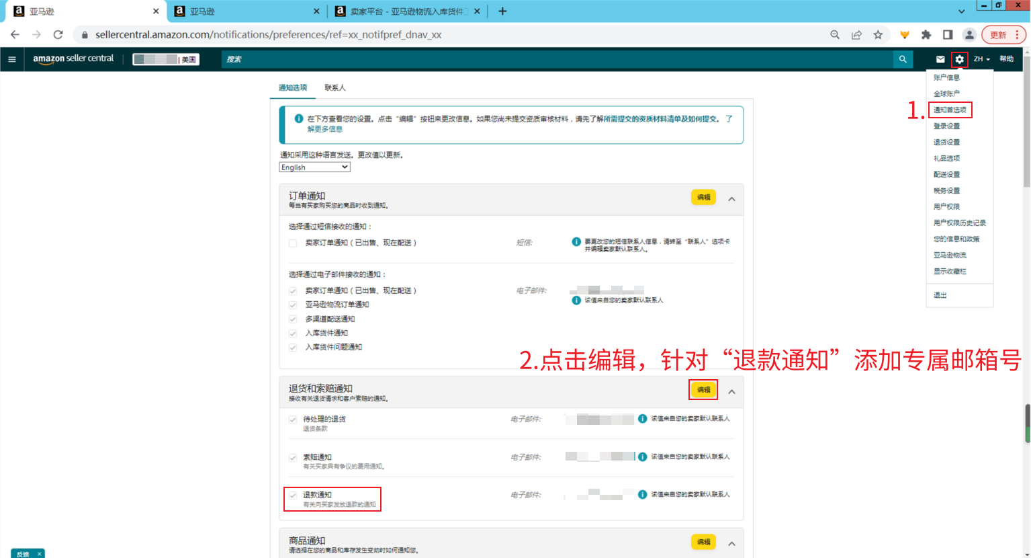Collapse the 退货和索赔通知 section chevron

click(732, 392)
